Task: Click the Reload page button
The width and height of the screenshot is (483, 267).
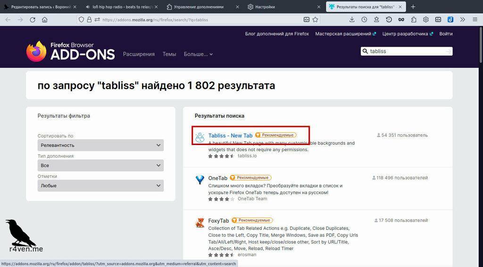Action: pos(33,20)
